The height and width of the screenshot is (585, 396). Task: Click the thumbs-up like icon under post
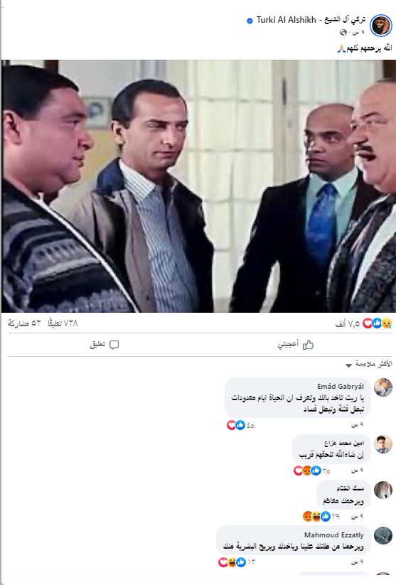(x=308, y=345)
